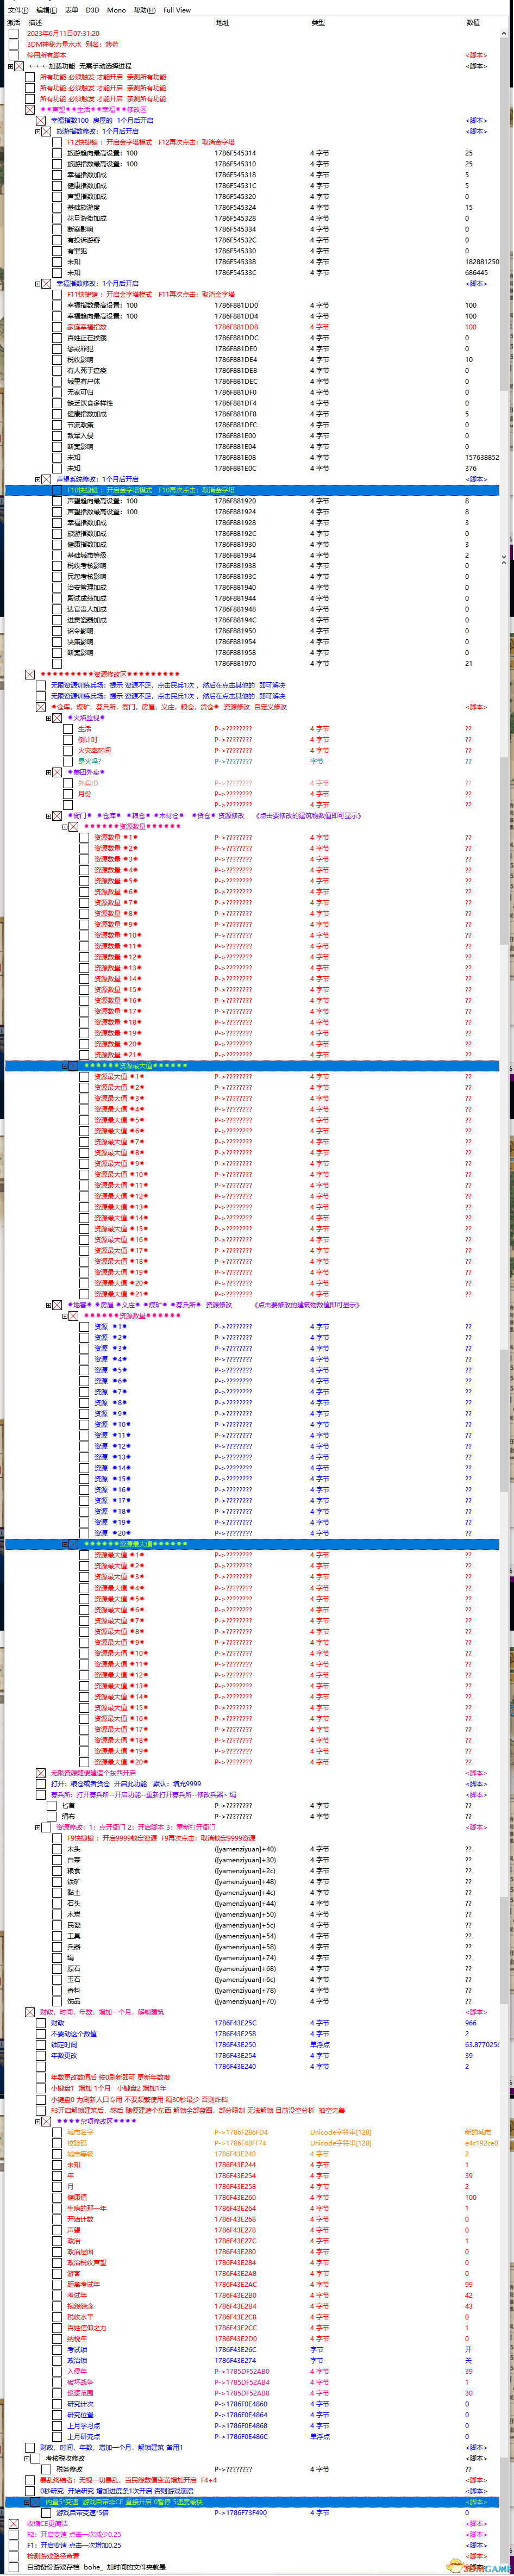Open the Mono menu
This screenshot has width=514, height=2576.
(116, 10)
